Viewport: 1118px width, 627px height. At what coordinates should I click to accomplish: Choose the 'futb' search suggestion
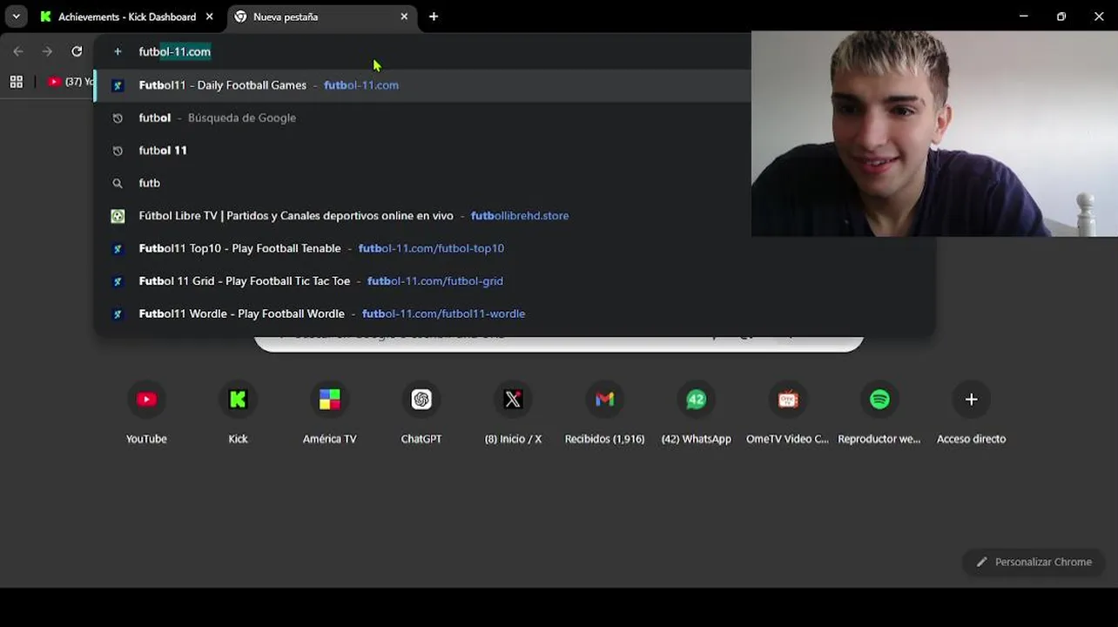(x=422, y=183)
